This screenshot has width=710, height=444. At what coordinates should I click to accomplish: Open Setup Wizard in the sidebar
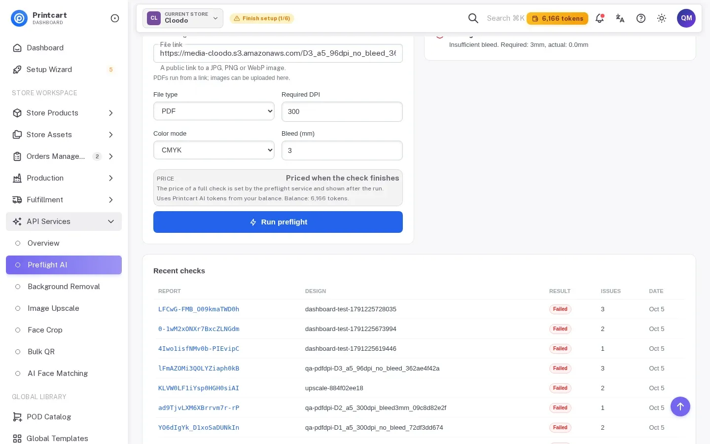coord(64,70)
